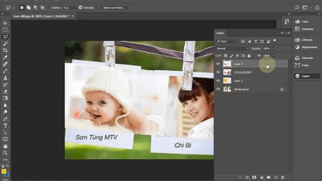The width and height of the screenshot is (322, 181).
Task: Swap foreground and background colors
Action: click(x=8, y=165)
